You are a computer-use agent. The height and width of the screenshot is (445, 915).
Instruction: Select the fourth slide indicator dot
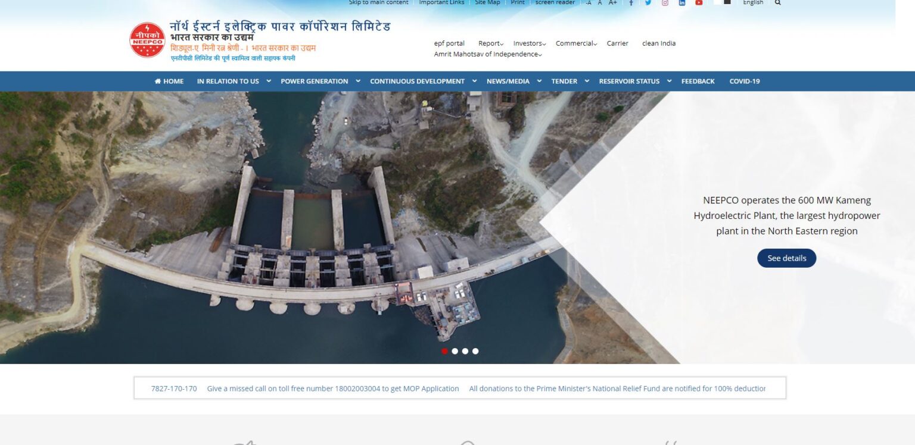tap(475, 351)
